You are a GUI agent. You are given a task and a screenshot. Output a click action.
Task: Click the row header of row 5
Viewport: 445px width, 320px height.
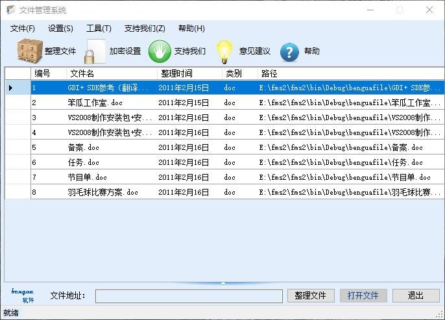point(18,147)
